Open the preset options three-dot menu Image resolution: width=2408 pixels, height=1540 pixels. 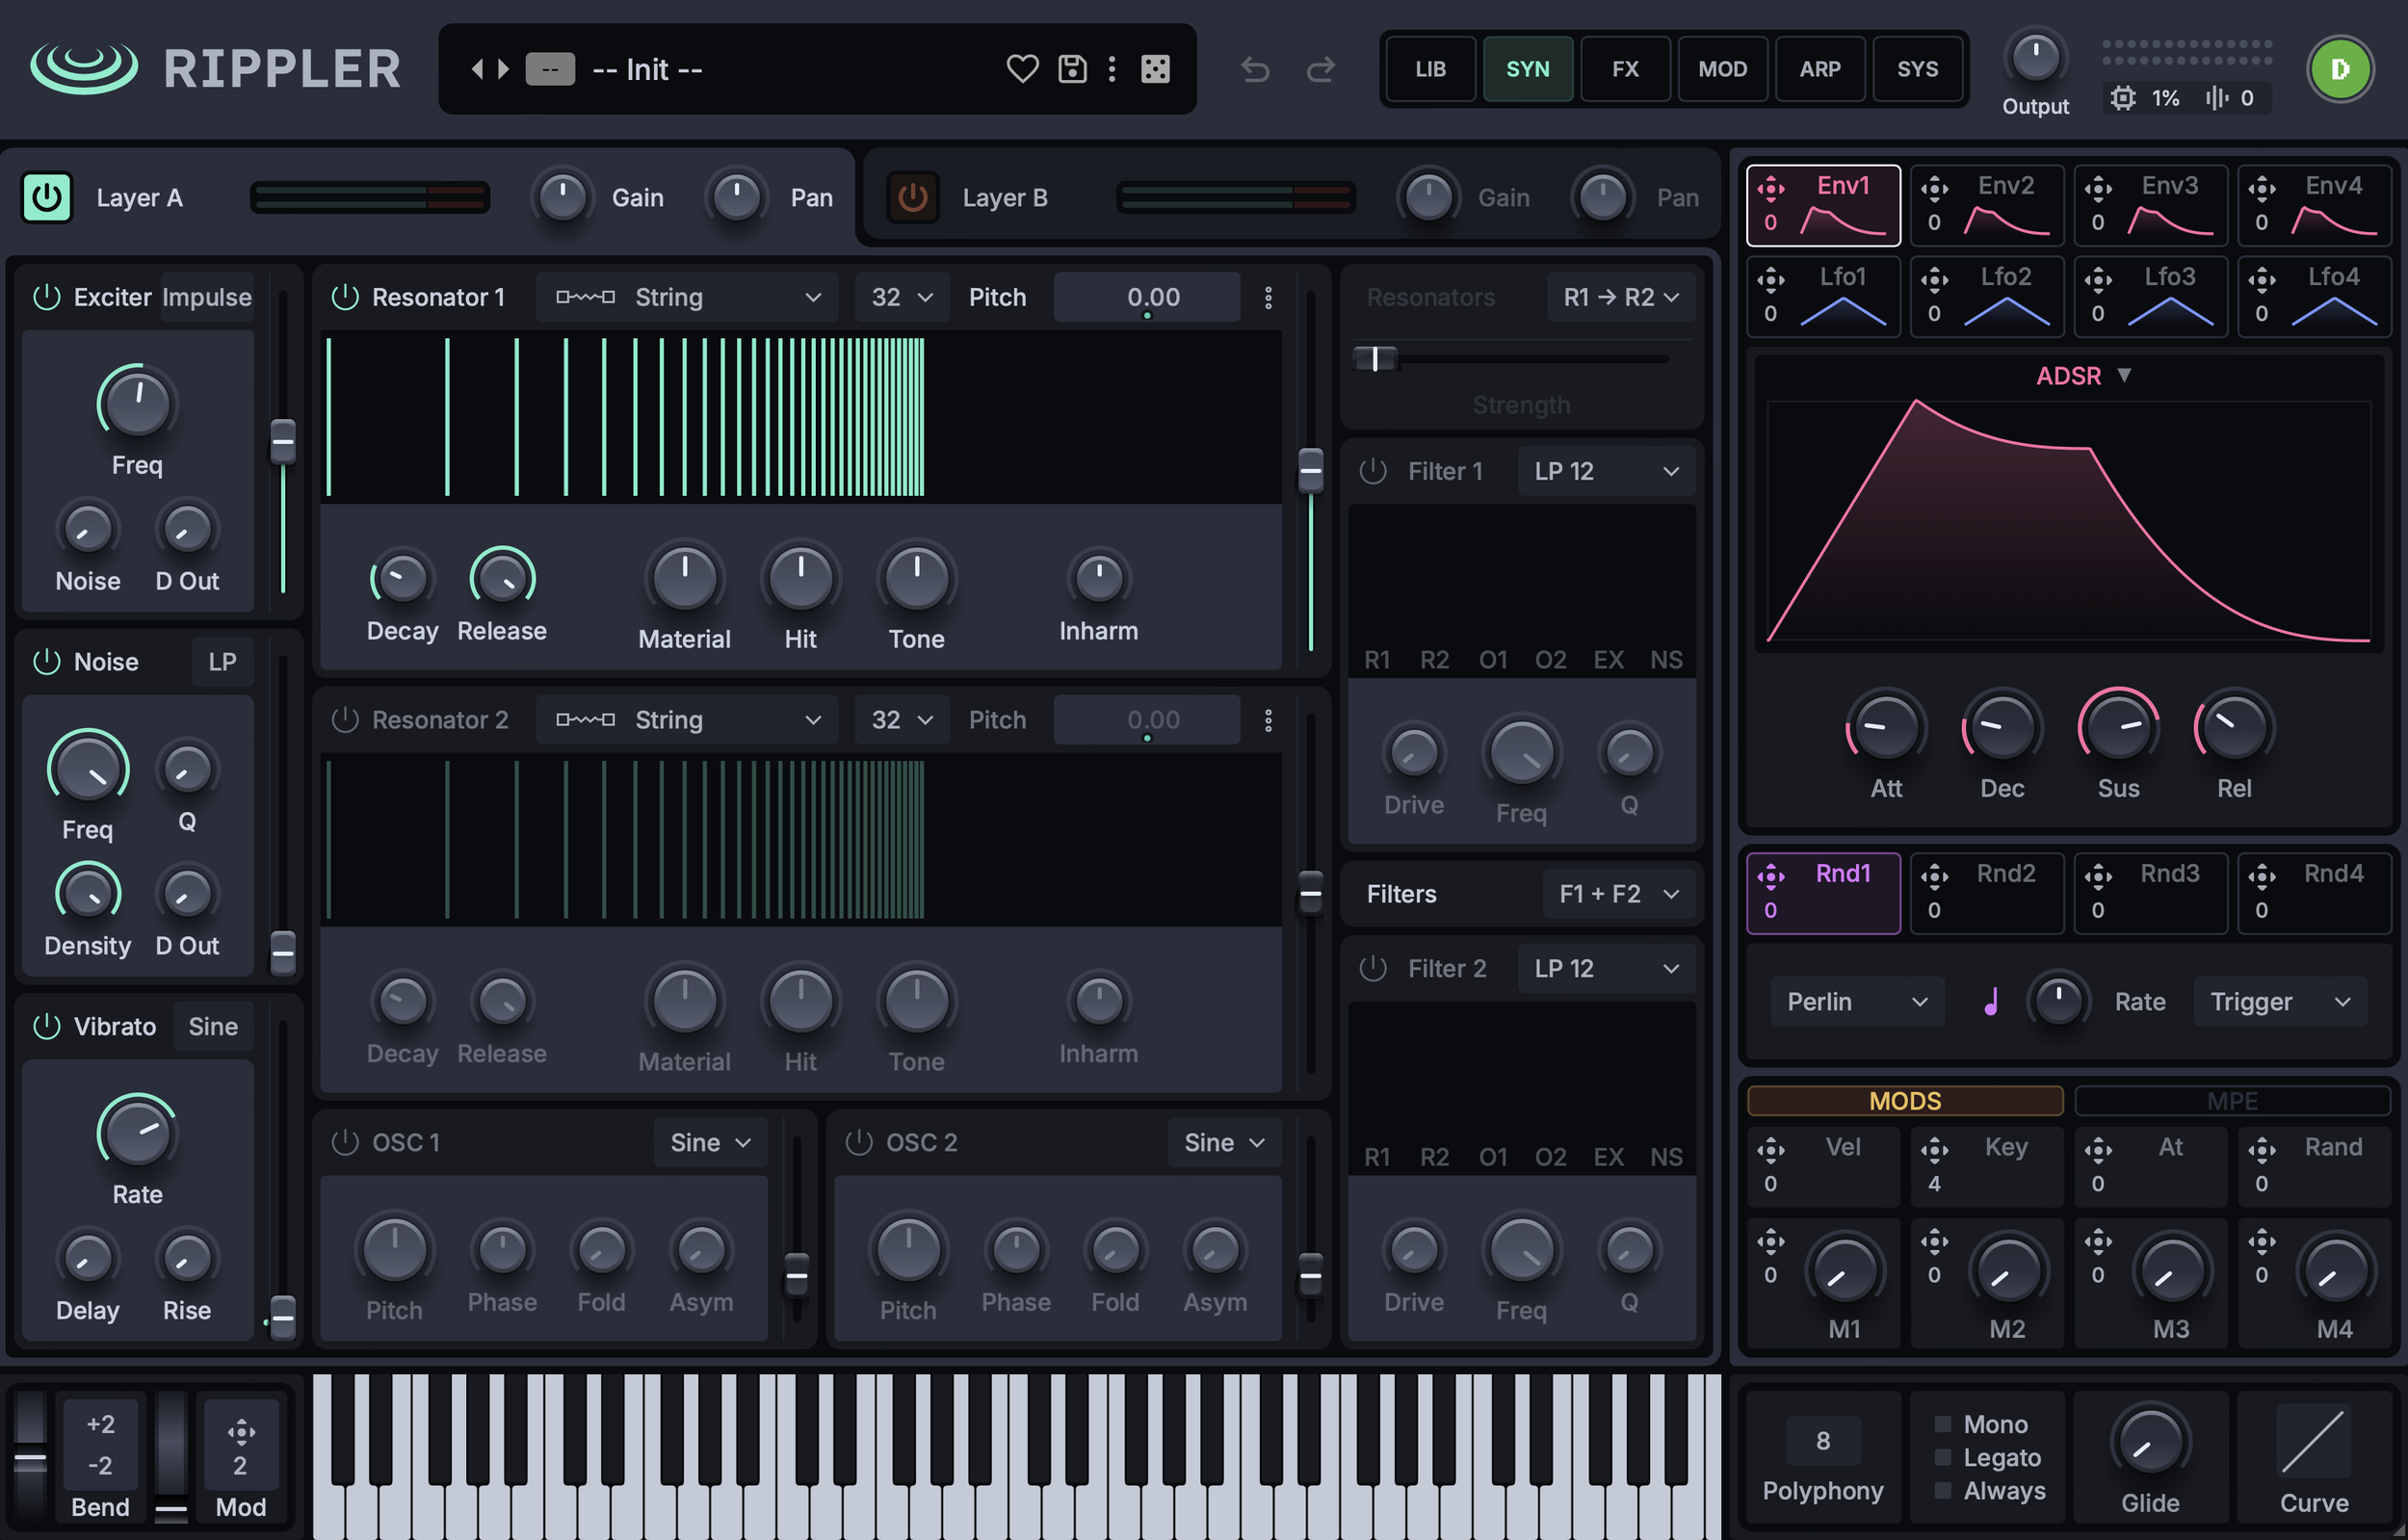pos(1112,69)
